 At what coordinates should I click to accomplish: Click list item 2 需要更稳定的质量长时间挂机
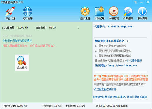[113, 51]
